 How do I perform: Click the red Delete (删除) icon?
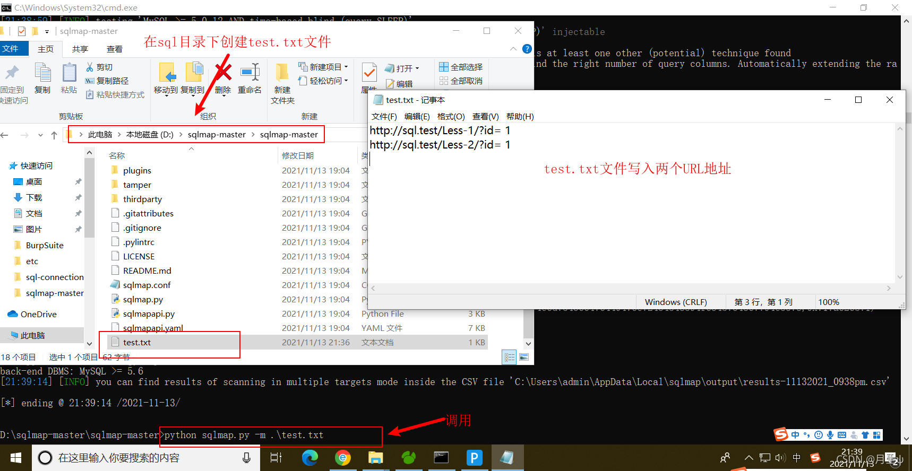pyautogui.click(x=223, y=72)
